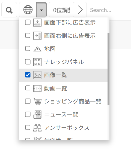Click the ナレッジパネル grid icon
Image resolution: width=131 pixels, height=153 pixels.
(37, 62)
